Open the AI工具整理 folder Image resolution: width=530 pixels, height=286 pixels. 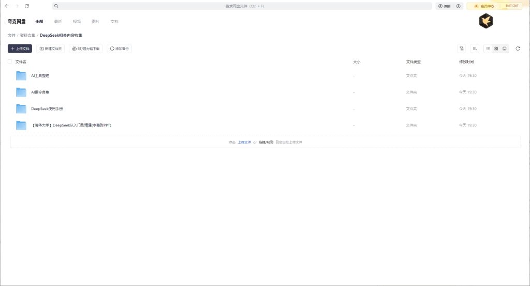coord(40,76)
